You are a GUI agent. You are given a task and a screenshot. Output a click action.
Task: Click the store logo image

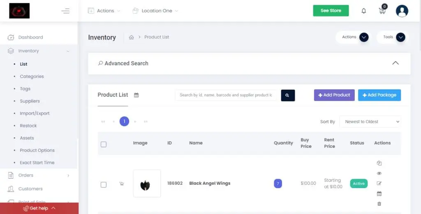click(19, 11)
